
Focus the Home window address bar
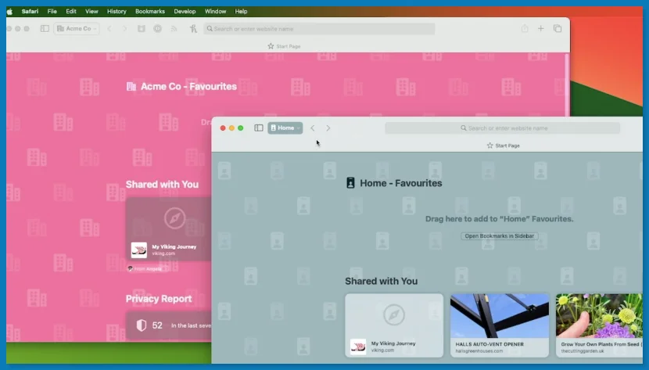pos(503,128)
